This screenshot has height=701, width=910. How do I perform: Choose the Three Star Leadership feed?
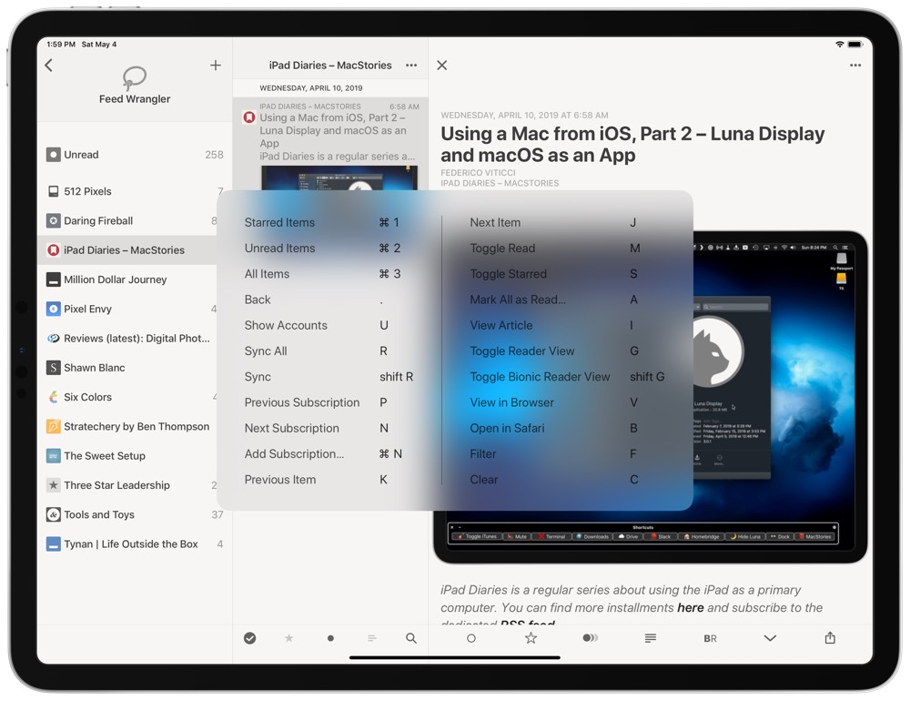click(135, 485)
